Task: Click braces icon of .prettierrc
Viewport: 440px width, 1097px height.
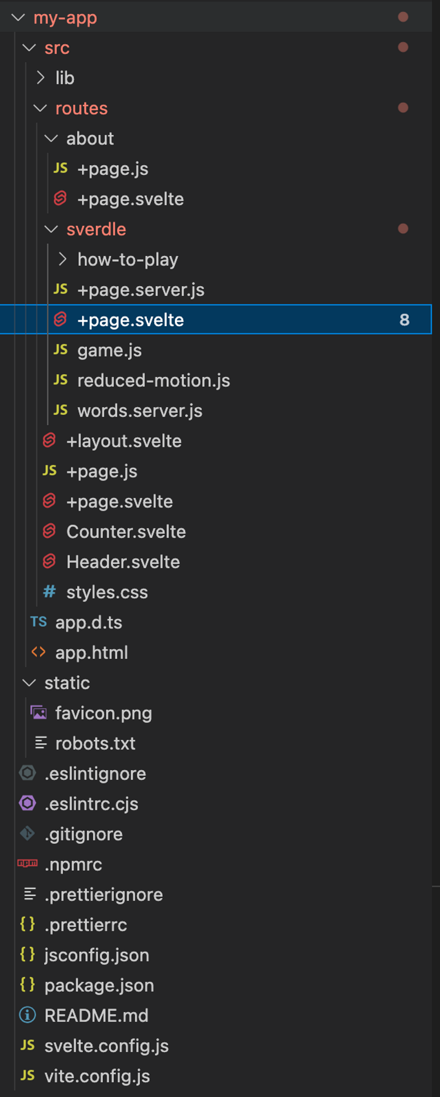Action: click(x=27, y=924)
